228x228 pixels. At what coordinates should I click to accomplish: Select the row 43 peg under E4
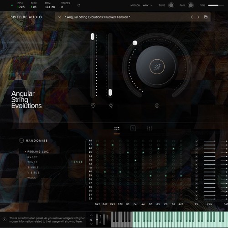tap(135, 160)
